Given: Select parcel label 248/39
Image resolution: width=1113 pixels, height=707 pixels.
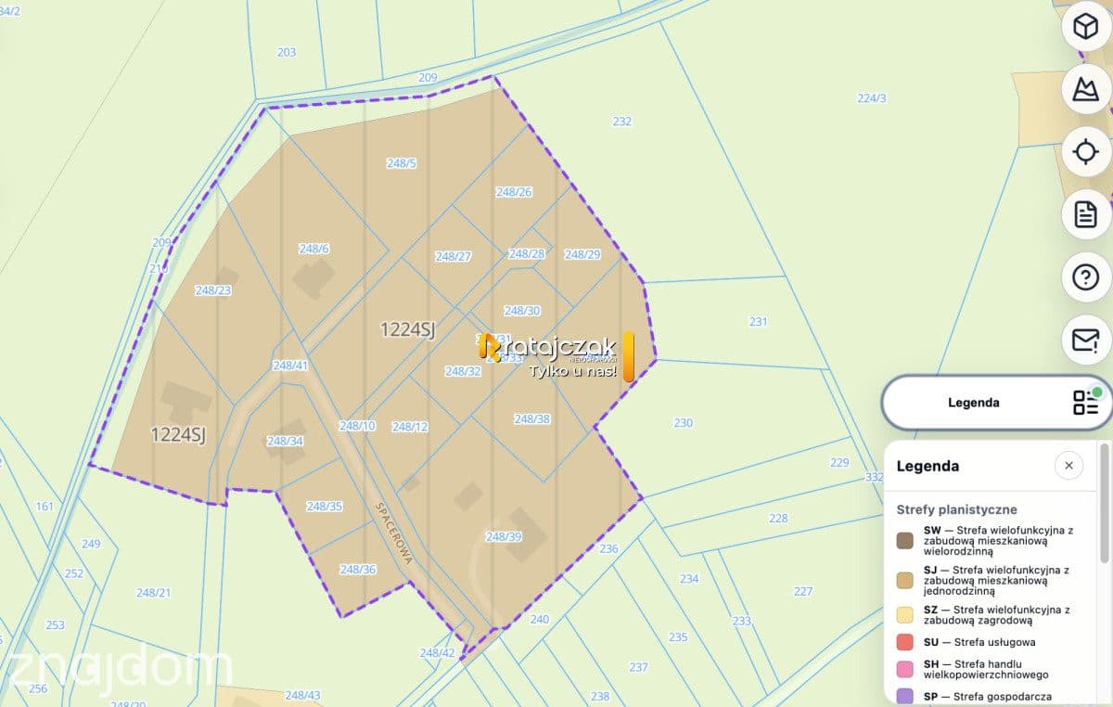Looking at the screenshot, I should [504, 537].
